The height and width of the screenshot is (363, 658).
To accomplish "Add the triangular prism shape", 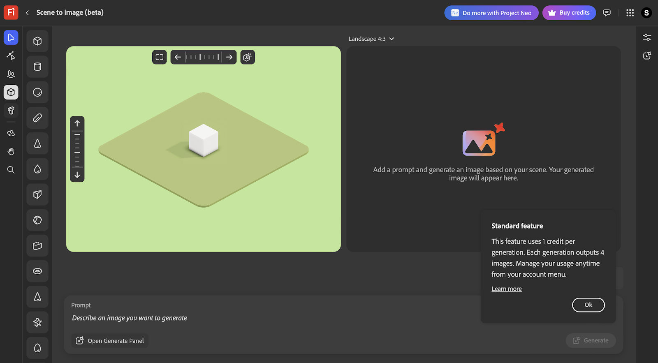I will (37, 194).
